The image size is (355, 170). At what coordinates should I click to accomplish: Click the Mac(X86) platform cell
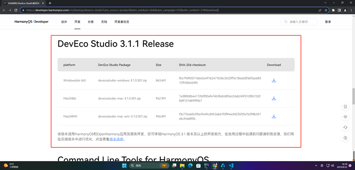pyautogui.click(x=71, y=99)
